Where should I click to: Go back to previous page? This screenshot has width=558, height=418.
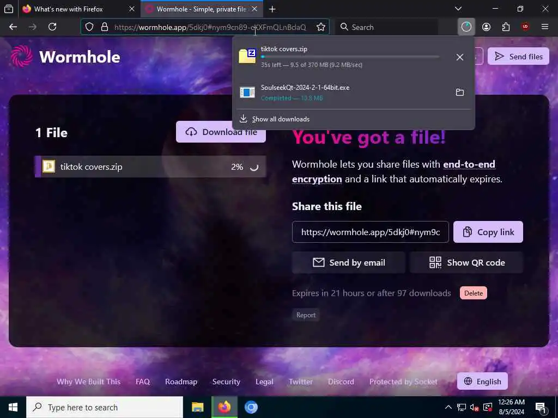click(x=13, y=27)
